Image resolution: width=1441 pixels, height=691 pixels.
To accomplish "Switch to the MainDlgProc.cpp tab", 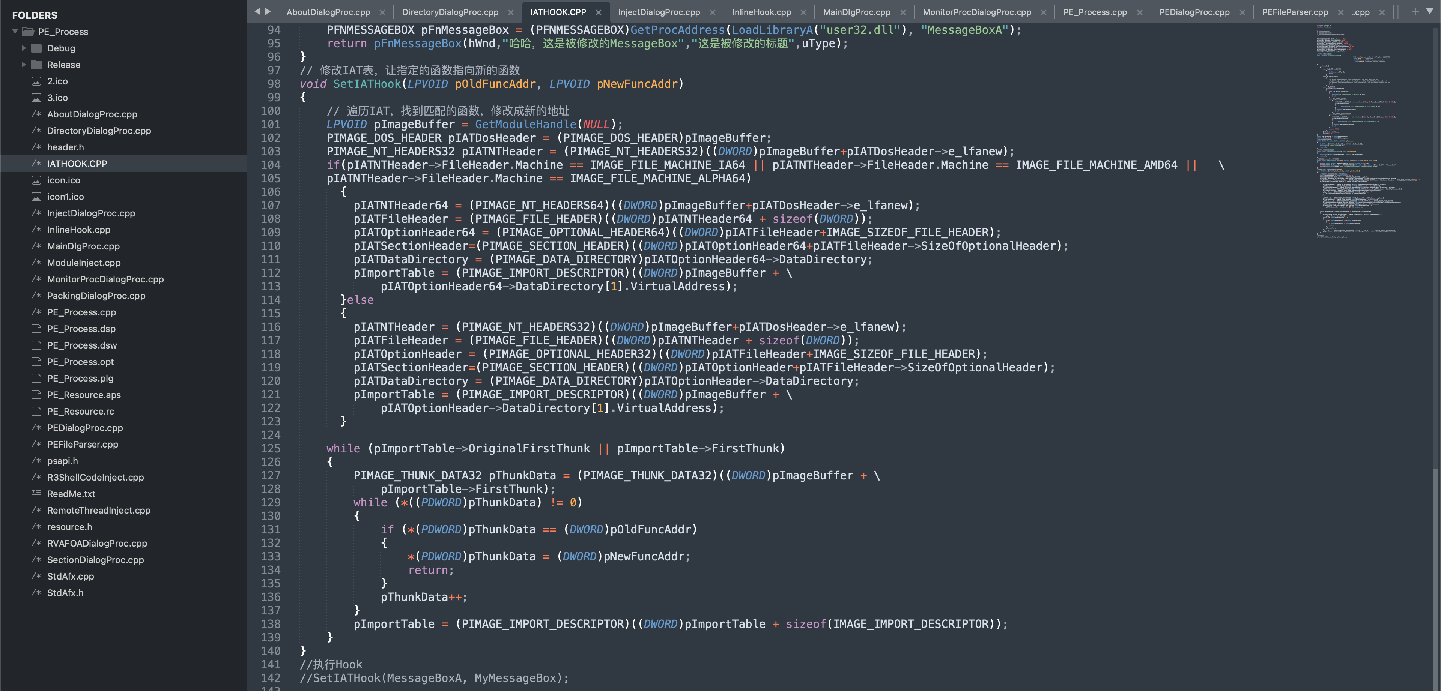I will point(856,12).
